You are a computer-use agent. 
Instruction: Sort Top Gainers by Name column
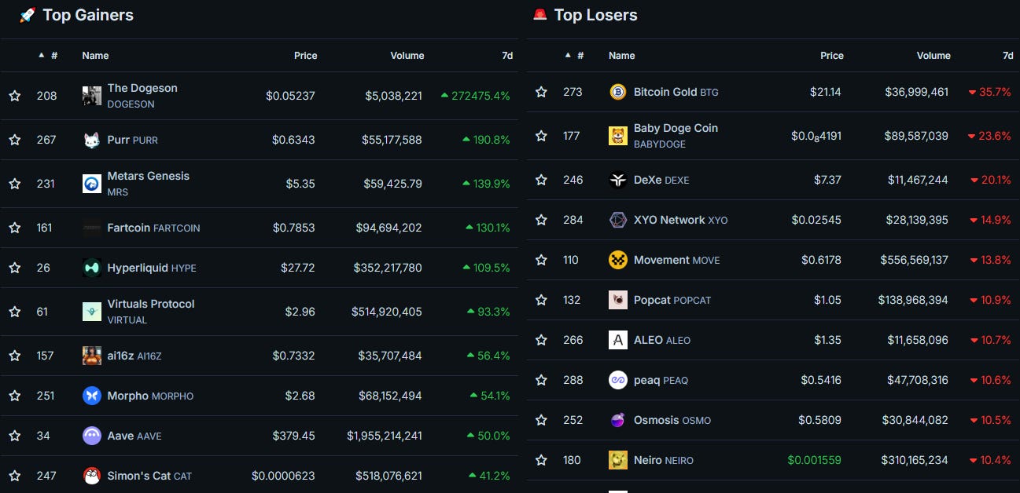click(95, 56)
